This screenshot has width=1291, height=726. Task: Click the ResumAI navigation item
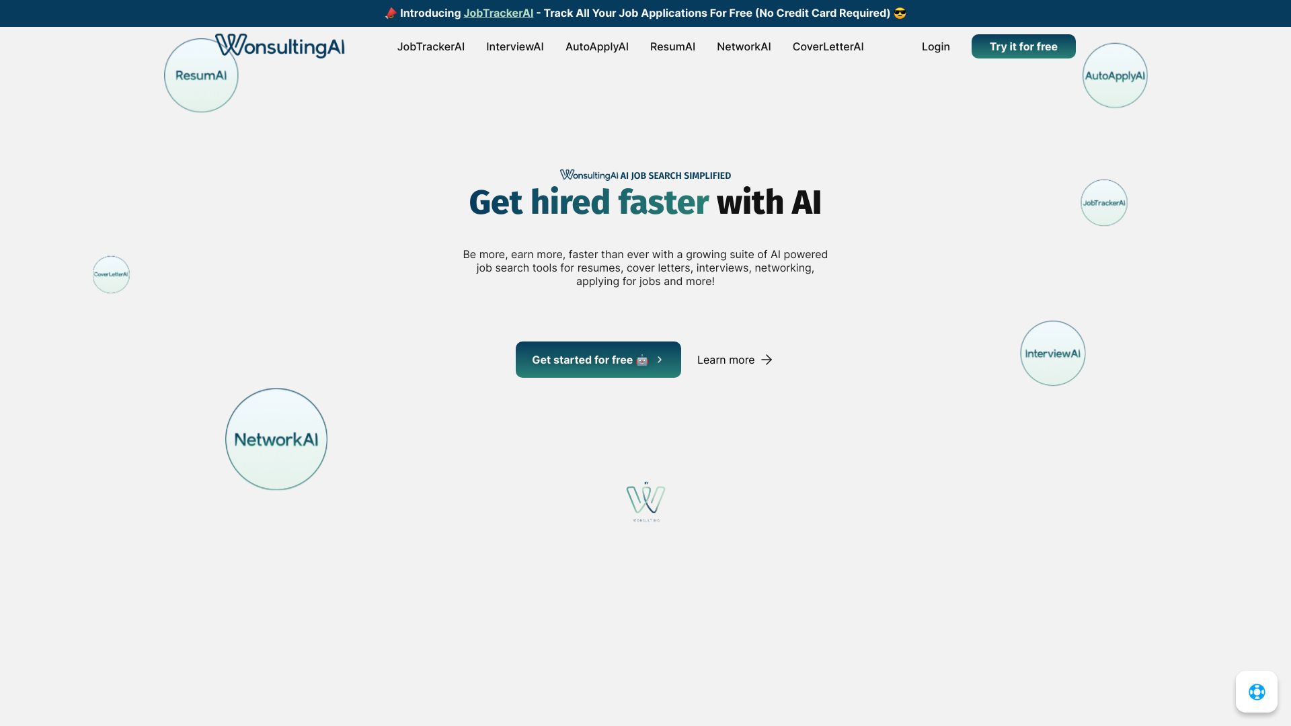(x=672, y=46)
